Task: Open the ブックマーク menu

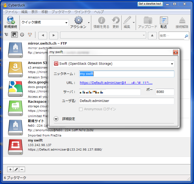Action: click(61, 12)
